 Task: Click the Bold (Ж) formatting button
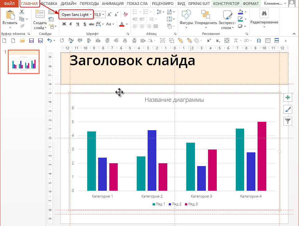coord(64,24)
